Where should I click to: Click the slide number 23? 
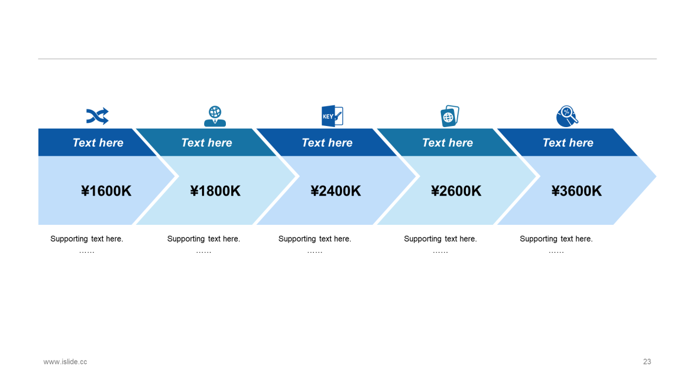click(x=647, y=362)
